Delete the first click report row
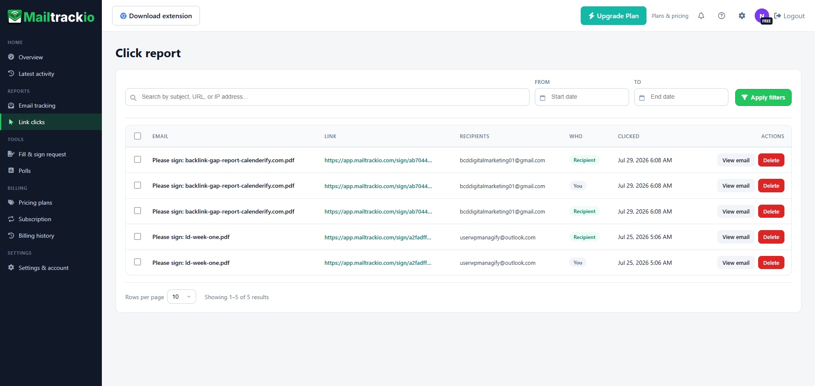Image resolution: width=815 pixels, height=386 pixels. (x=771, y=160)
